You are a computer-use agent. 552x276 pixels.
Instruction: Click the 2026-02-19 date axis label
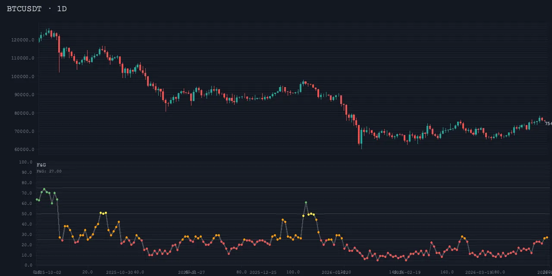pyautogui.click(x=407, y=273)
